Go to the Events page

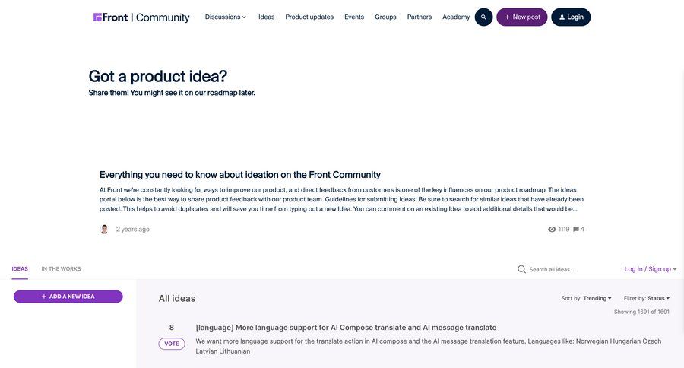pyautogui.click(x=354, y=17)
